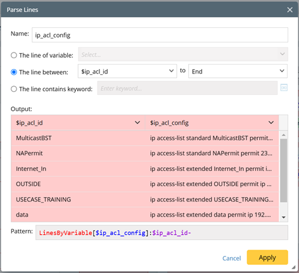The image size is (299, 273).
Task: Select 'The line contains keyword' radio option
Action: point(14,89)
